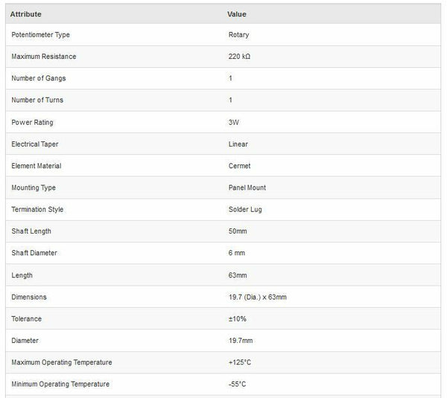
Task: Click the 220 kΩ resistance value
Action: click(241, 57)
